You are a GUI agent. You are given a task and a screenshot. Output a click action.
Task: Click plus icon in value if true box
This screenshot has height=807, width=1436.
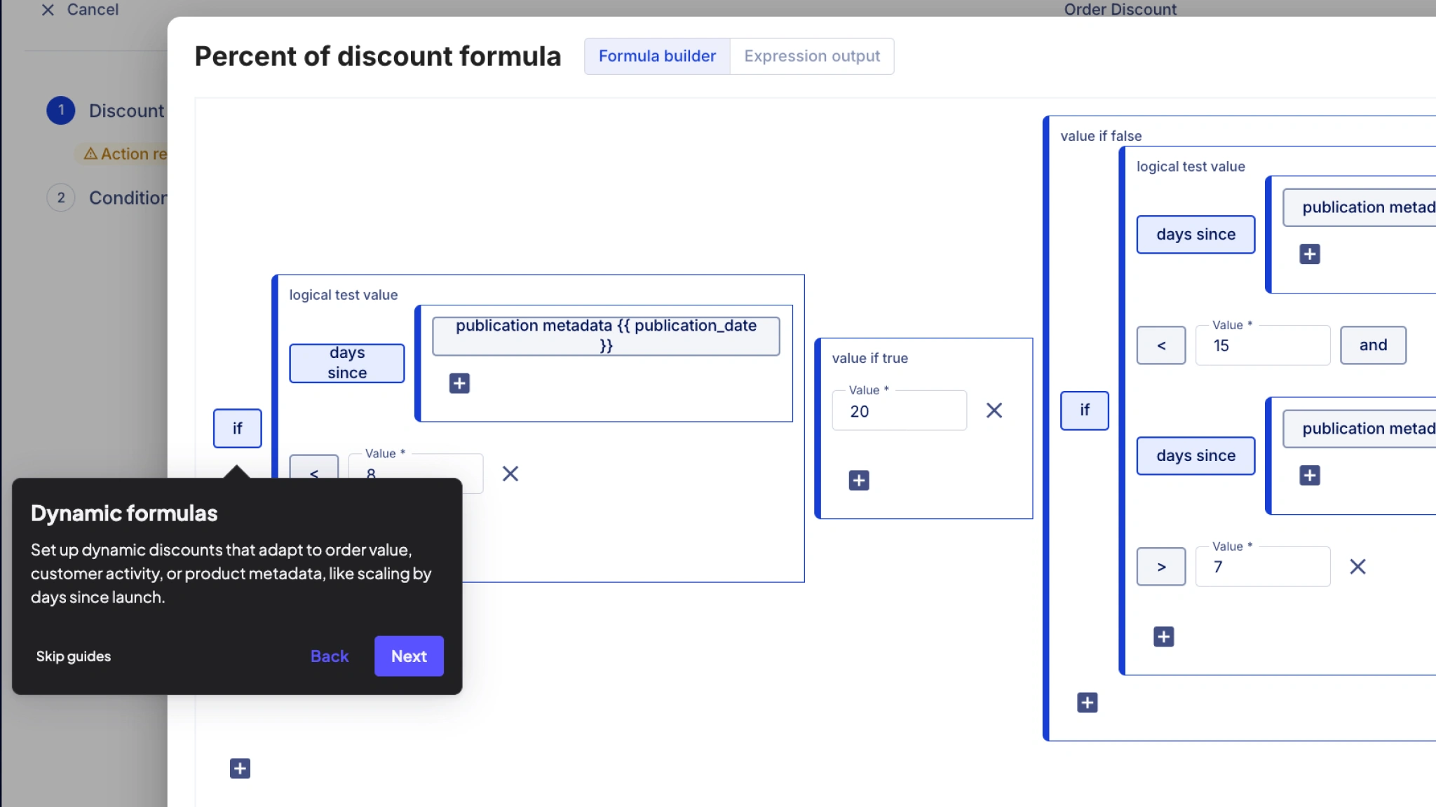tap(858, 481)
